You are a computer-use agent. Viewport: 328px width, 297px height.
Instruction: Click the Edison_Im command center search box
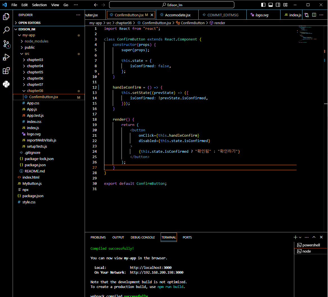coord(172,5)
